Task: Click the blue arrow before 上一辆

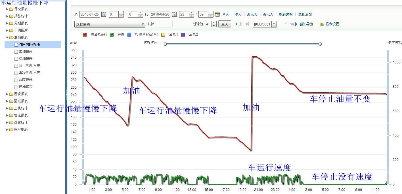Action: click(236, 24)
